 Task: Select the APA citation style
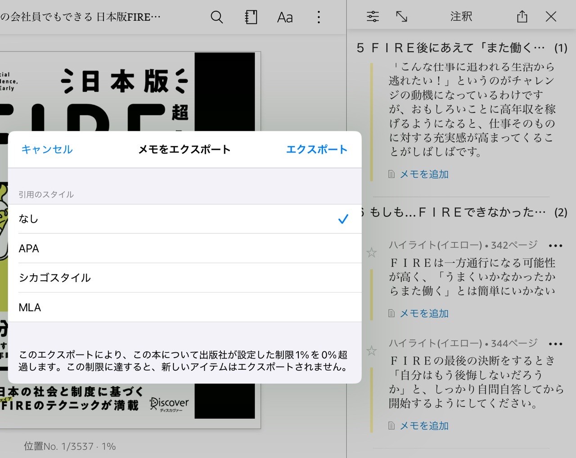point(184,248)
